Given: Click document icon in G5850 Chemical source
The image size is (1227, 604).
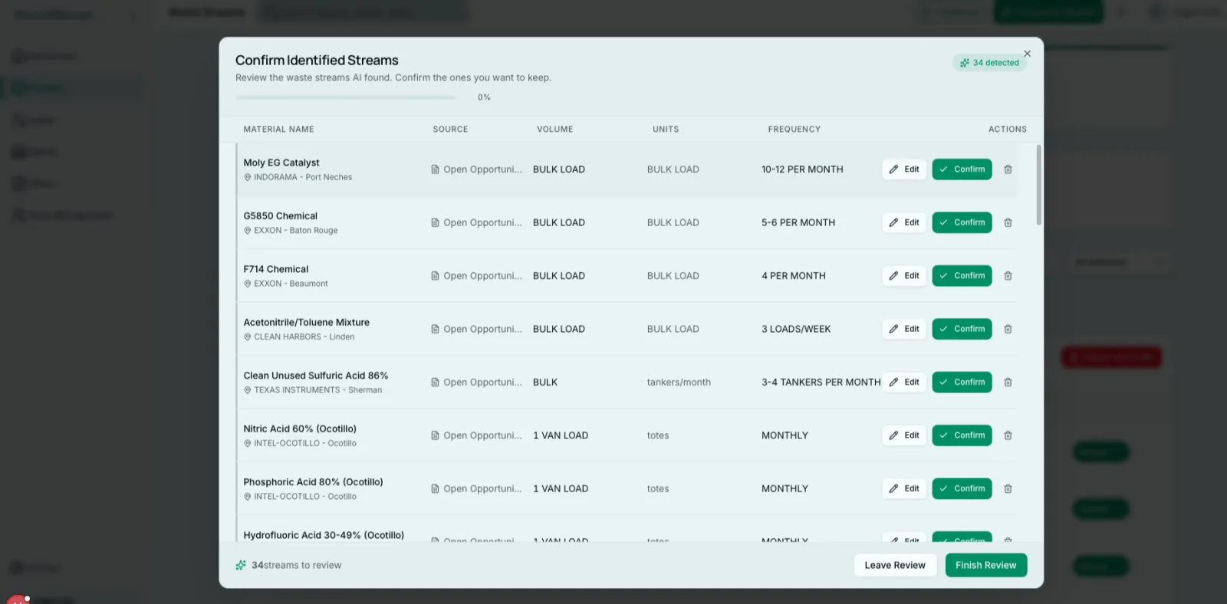Looking at the screenshot, I should pyautogui.click(x=435, y=222).
